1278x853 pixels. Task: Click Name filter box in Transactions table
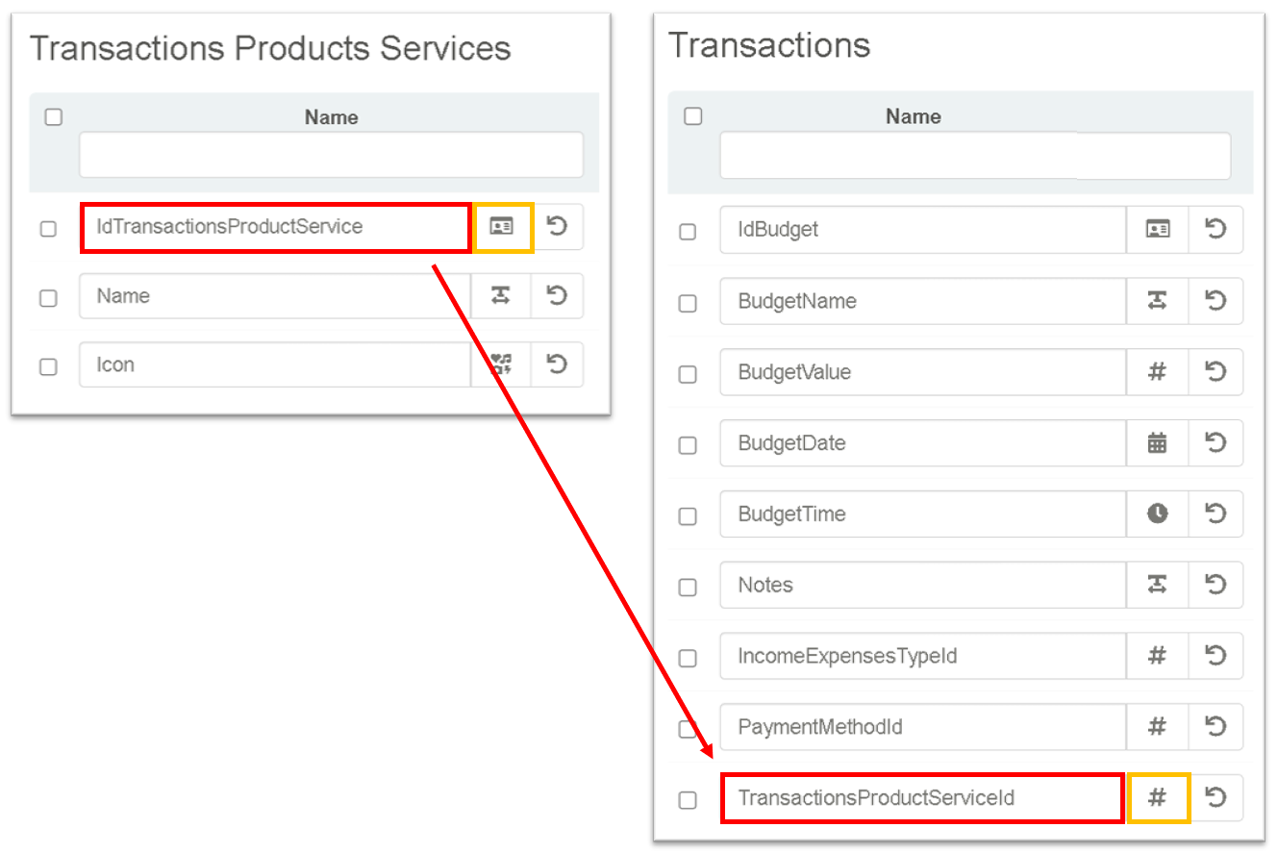point(974,156)
